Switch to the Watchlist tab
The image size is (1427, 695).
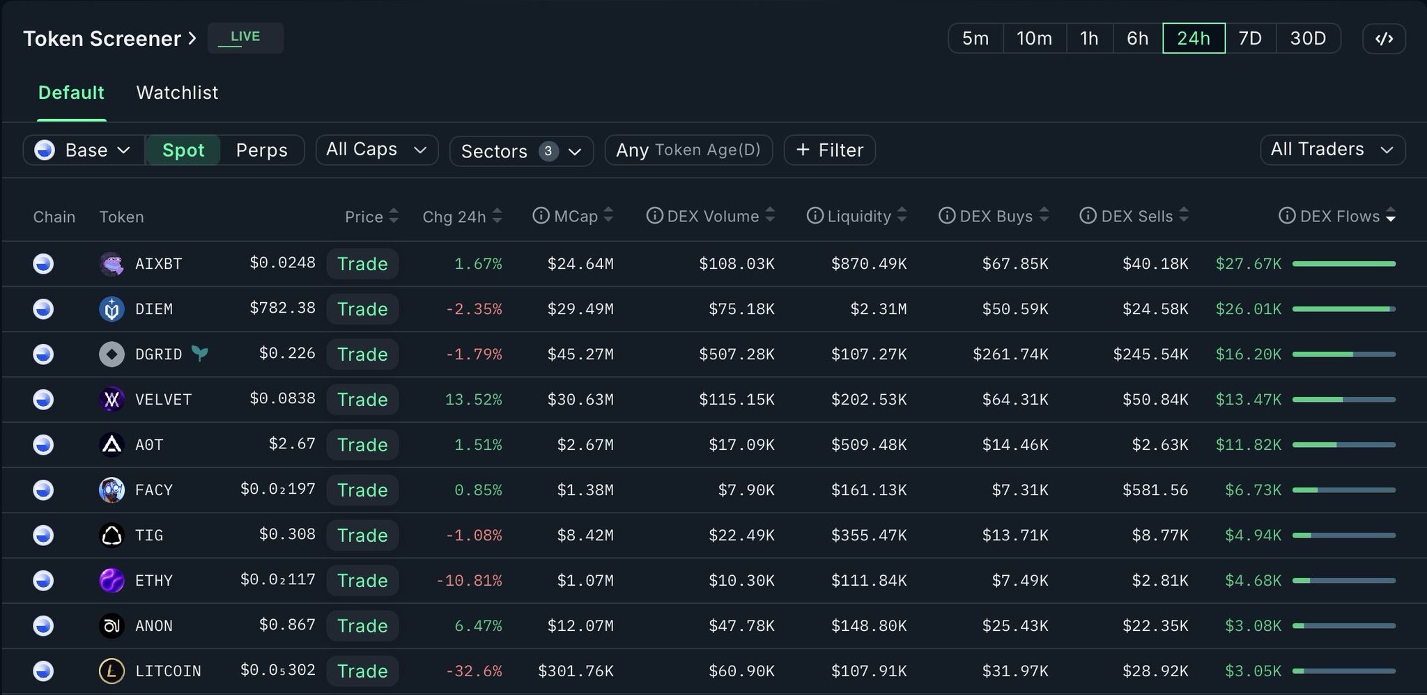[177, 93]
